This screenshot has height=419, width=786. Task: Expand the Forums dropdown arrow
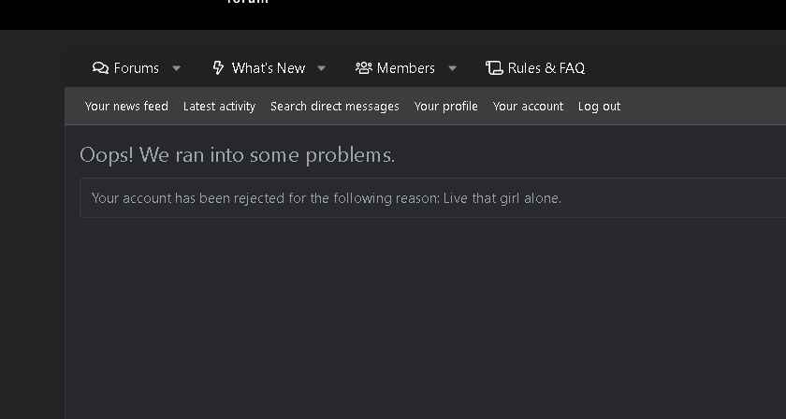[x=177, y=68]
